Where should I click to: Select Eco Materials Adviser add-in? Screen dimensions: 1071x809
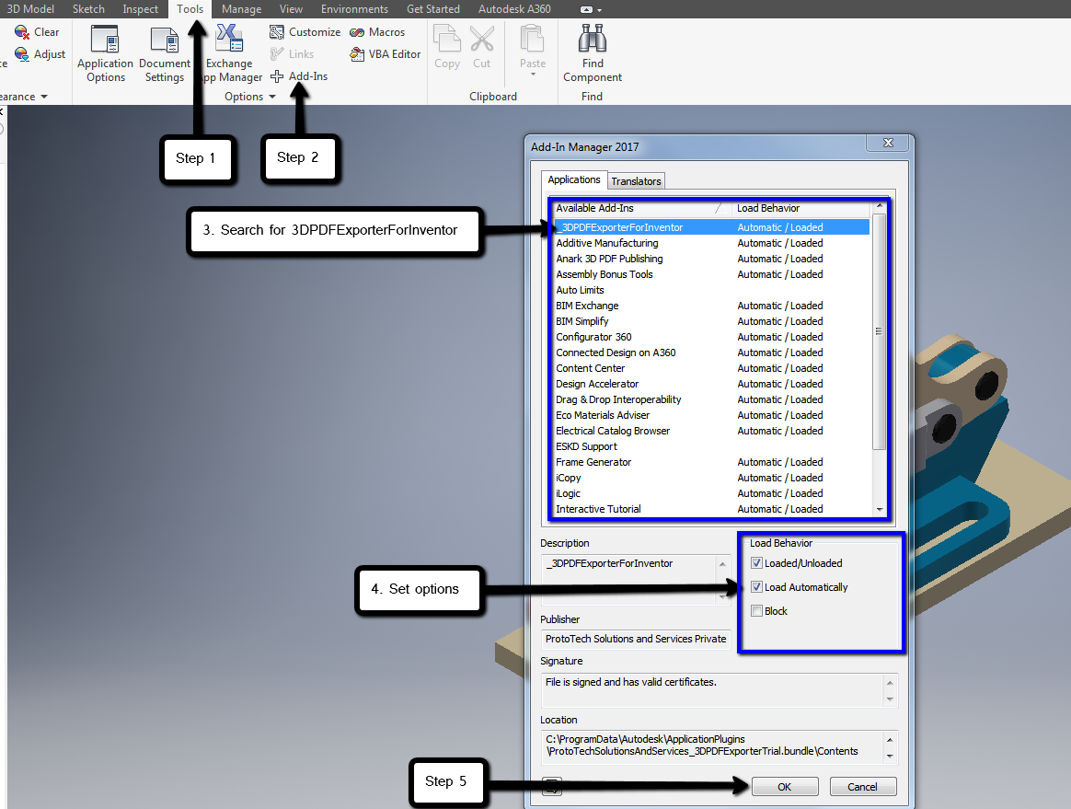[x=710, y=415]
